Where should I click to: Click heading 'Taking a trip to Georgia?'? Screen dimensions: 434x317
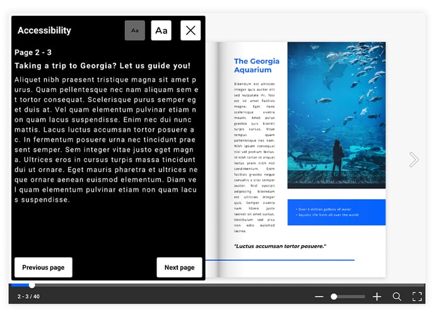[66, 66]
